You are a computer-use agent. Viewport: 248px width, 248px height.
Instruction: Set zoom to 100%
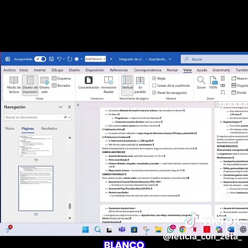[213, 83]
